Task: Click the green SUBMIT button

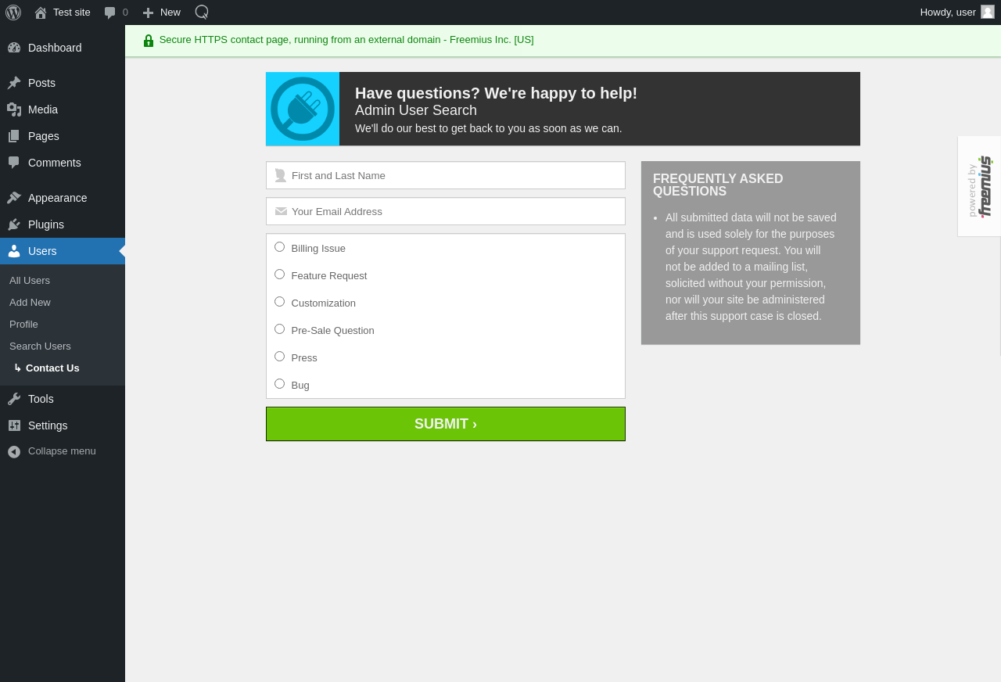Action: point(446,424)
